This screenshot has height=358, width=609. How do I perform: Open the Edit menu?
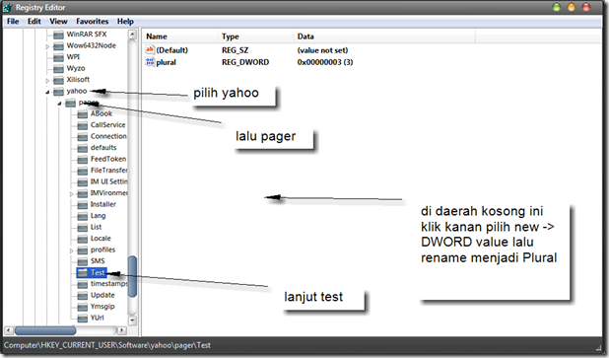coord(34,22)
